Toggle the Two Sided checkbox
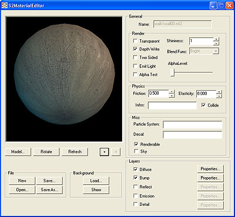The image size is (235, 217). [x=135, y=57]
